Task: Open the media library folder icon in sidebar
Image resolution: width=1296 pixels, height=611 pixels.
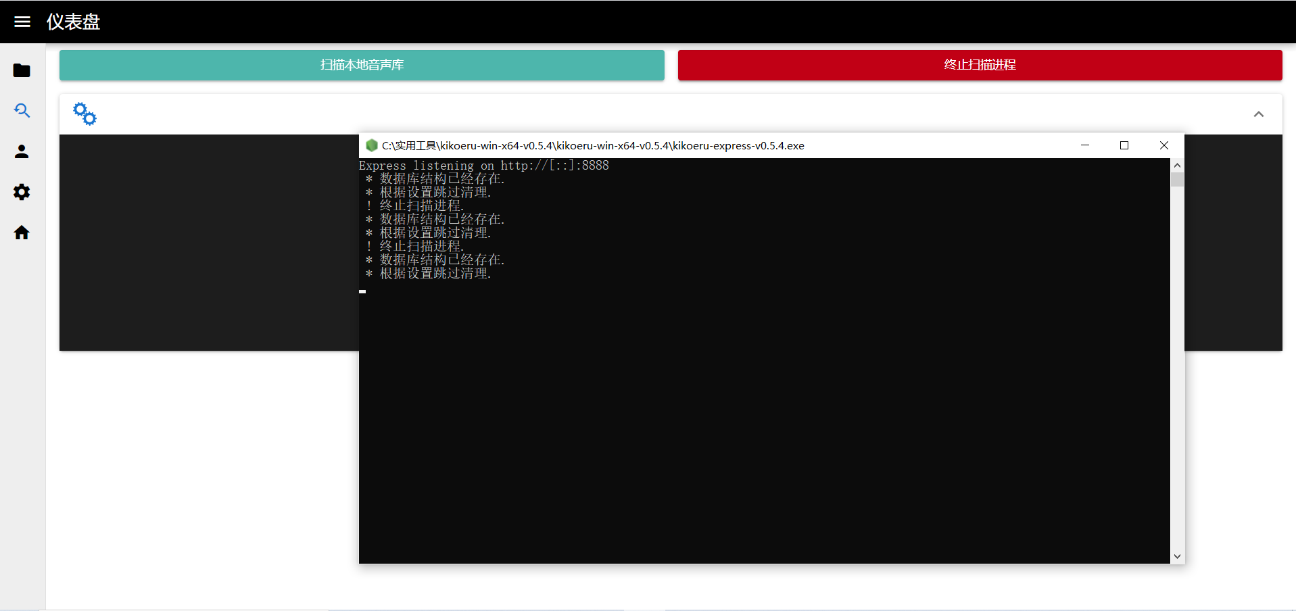Action: pos(22,70)
